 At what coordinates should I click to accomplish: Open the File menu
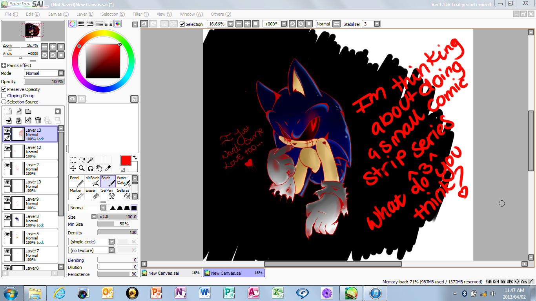(x=11, y=14)
